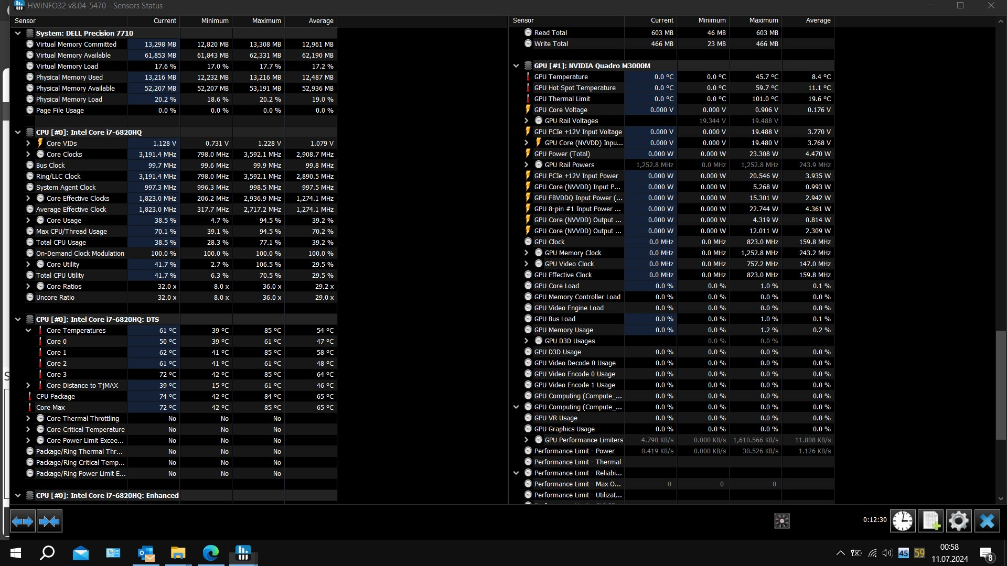Start logging with the sheet-plus icon

pyautogui.click(x=931, y=521)
